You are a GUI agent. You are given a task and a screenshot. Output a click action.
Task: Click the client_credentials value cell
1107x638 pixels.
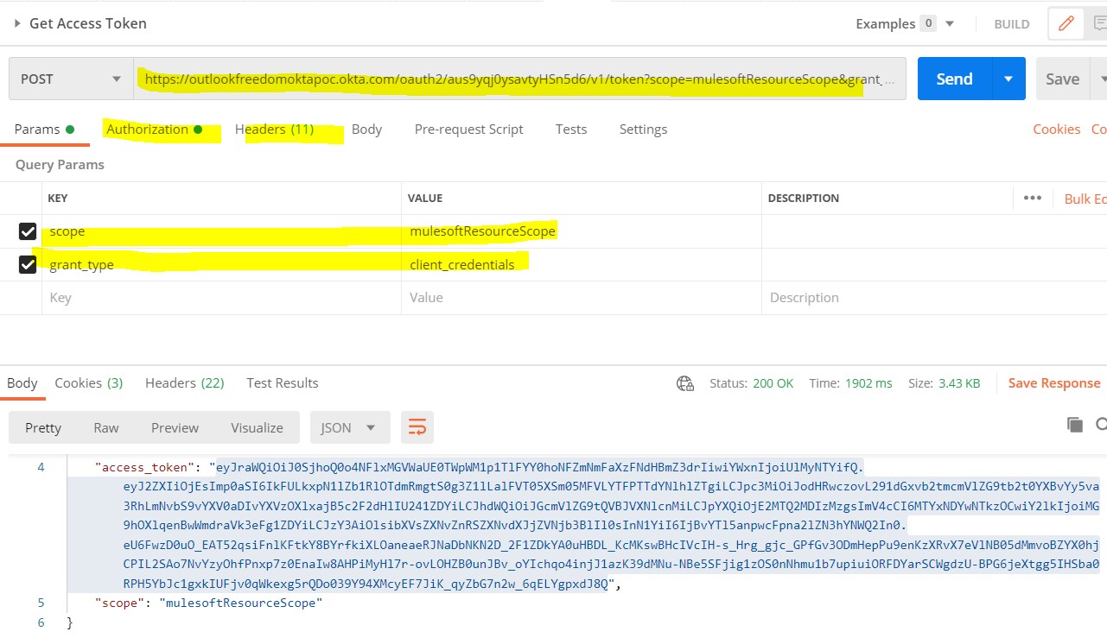pyautogui.click(x=581, y=264)
